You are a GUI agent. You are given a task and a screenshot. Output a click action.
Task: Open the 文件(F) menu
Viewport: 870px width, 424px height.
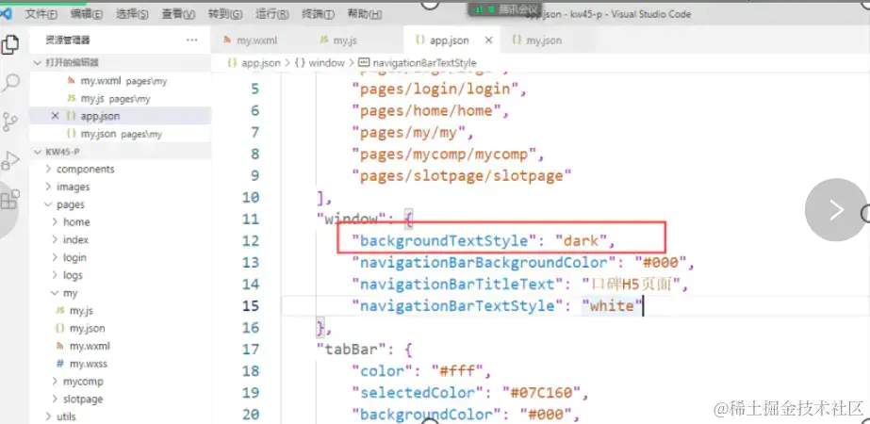pos(41,14)
